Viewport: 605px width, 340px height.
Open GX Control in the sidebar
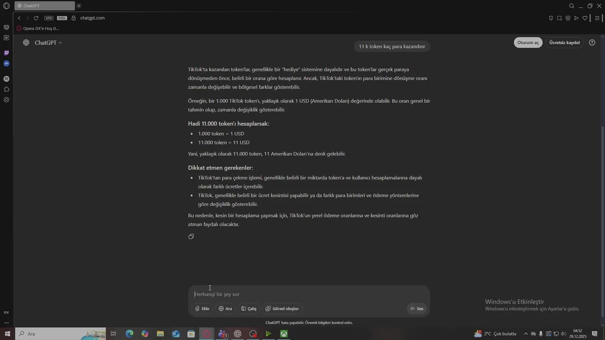pyautogui.click(x=6, y=27)
